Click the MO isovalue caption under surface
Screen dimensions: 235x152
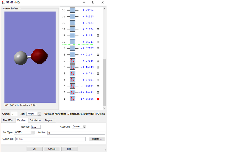coord(21,105)
